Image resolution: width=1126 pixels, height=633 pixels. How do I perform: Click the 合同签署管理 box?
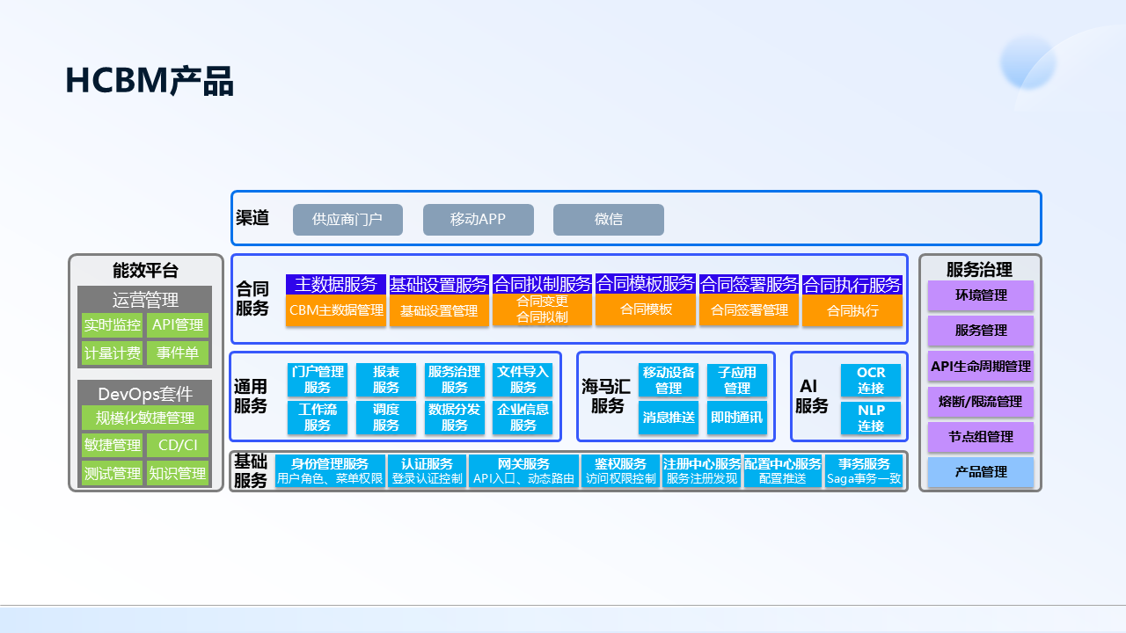(x=749, y=310)
